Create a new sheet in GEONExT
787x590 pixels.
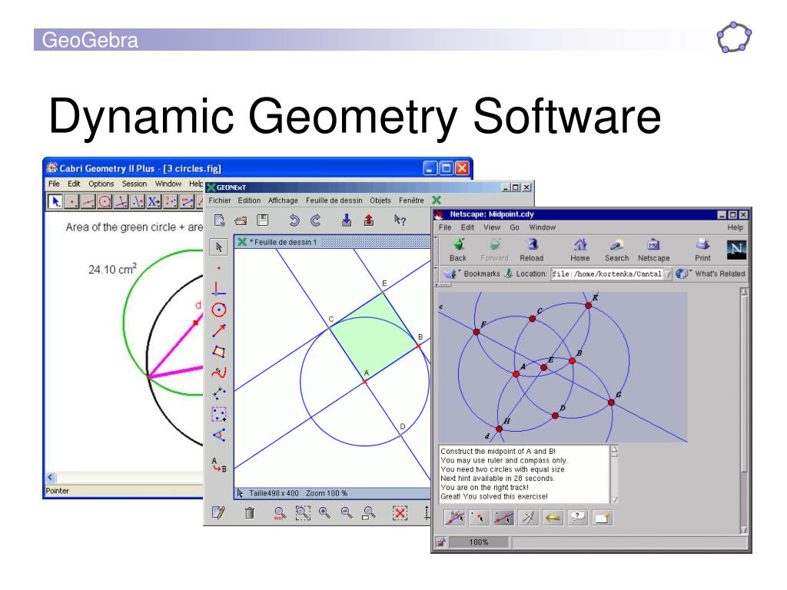coord(220,220)
